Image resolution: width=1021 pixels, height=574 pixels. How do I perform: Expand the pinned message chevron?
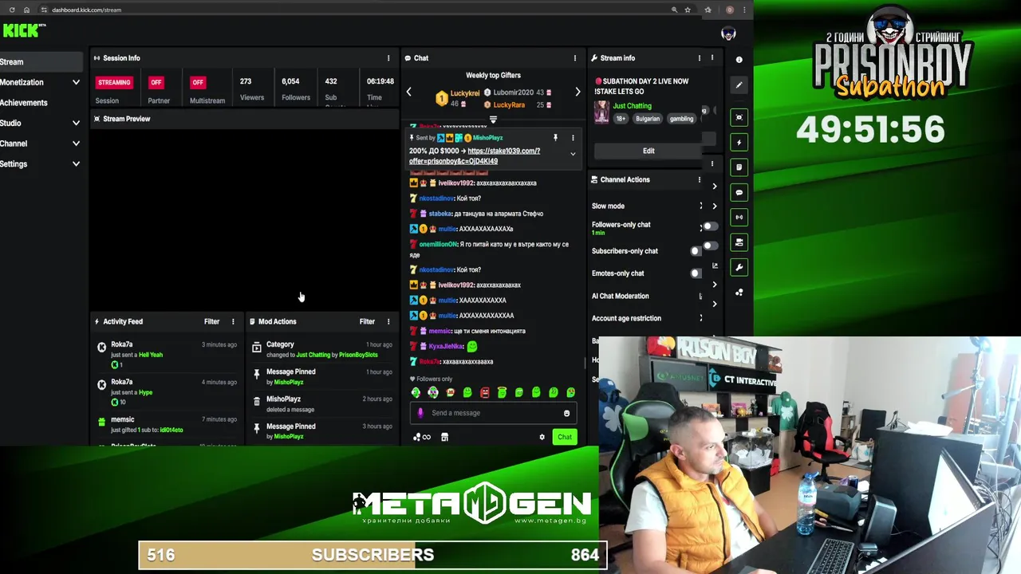[572, 153]
